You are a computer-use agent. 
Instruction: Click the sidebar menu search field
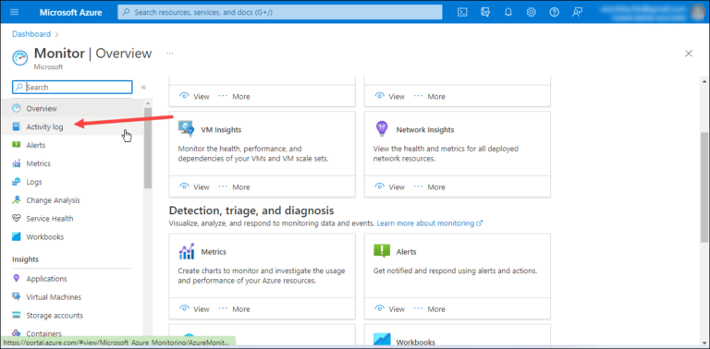click(72, 87)
